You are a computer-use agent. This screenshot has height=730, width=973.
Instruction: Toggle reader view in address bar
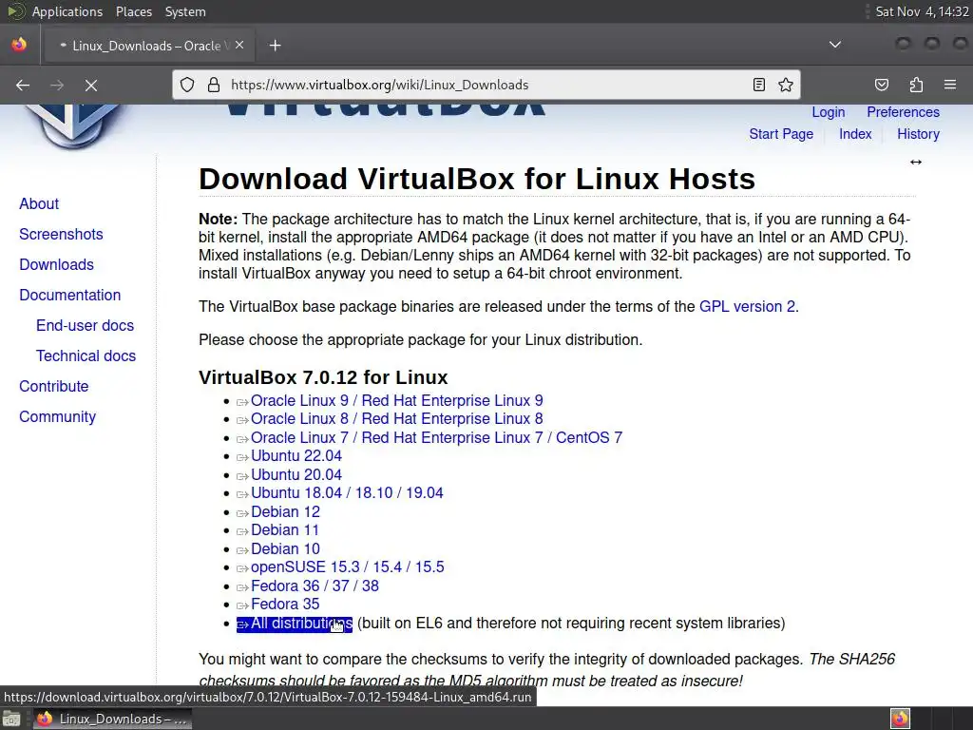click(x=759, y=85)
